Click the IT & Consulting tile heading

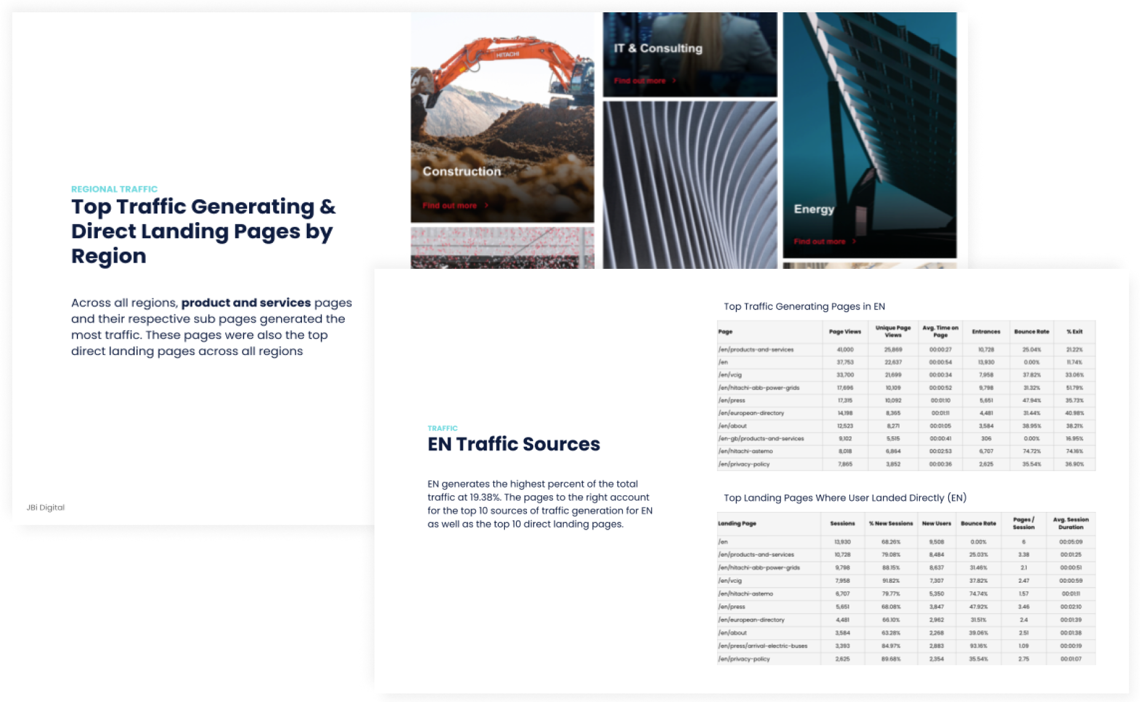click(658, 48)
